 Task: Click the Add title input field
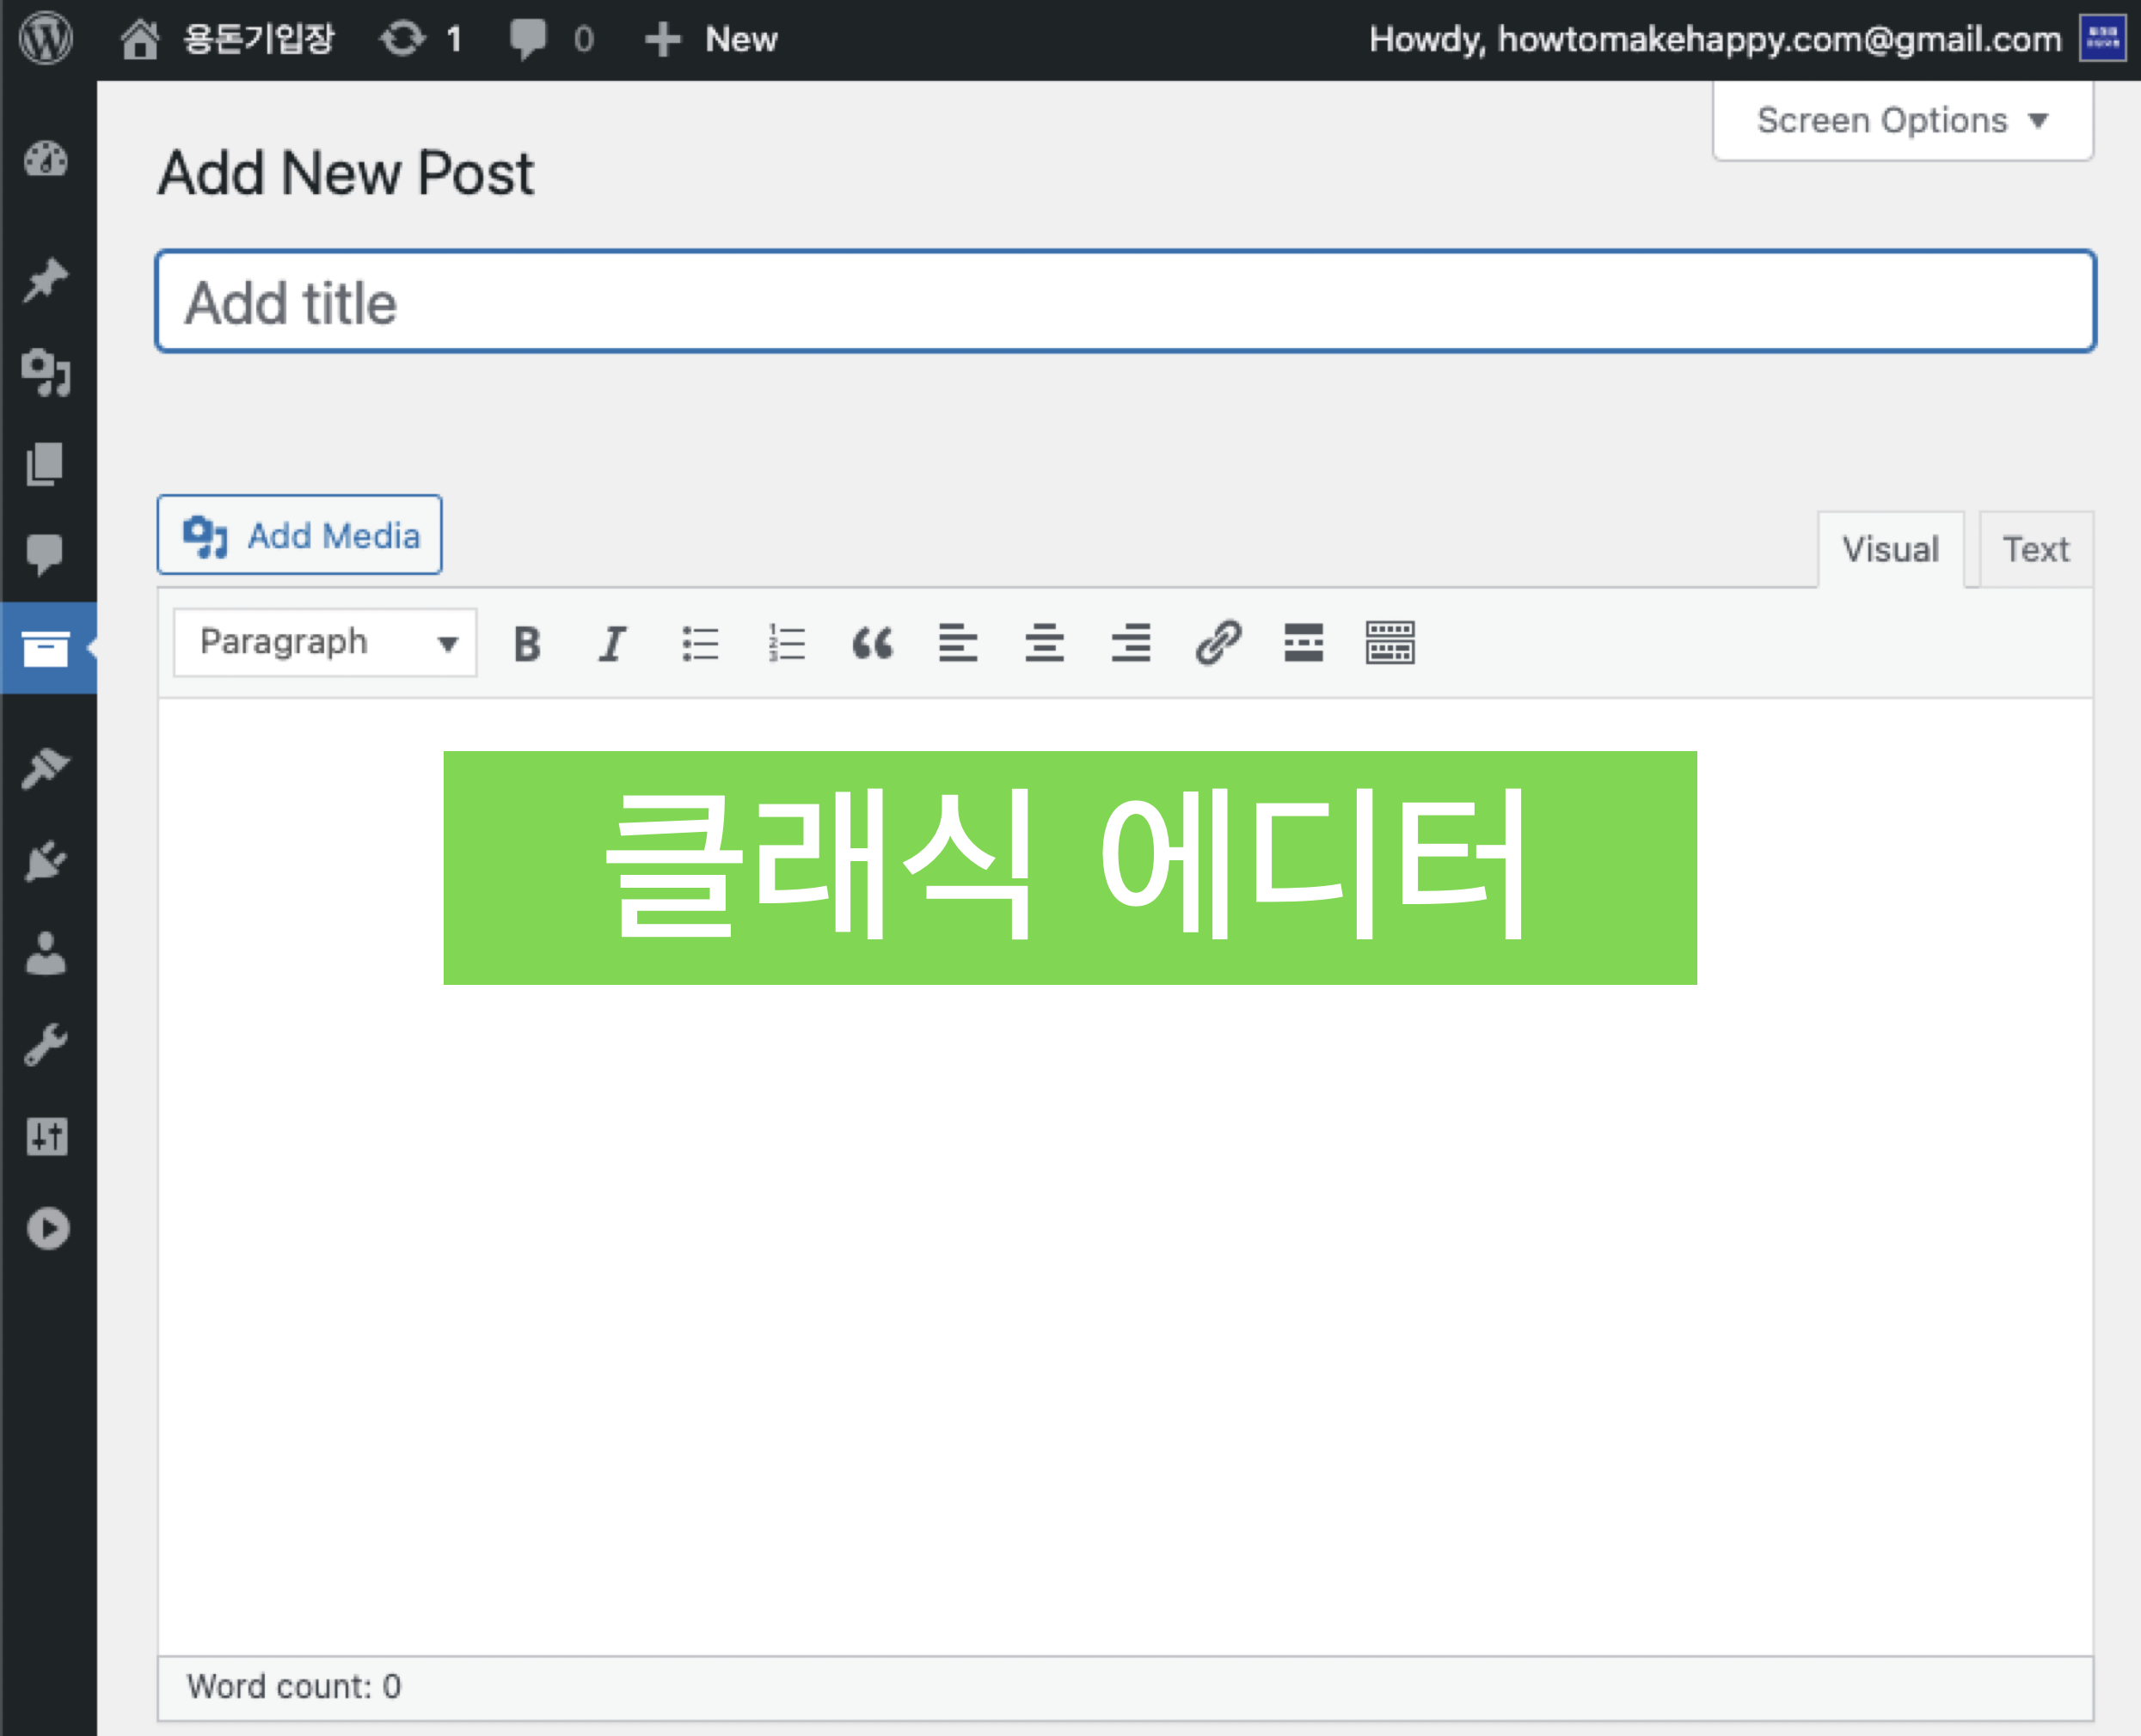(x=1125, y=302)
